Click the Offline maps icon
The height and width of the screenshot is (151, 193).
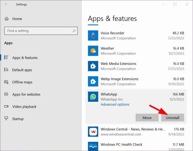(6, 82)
